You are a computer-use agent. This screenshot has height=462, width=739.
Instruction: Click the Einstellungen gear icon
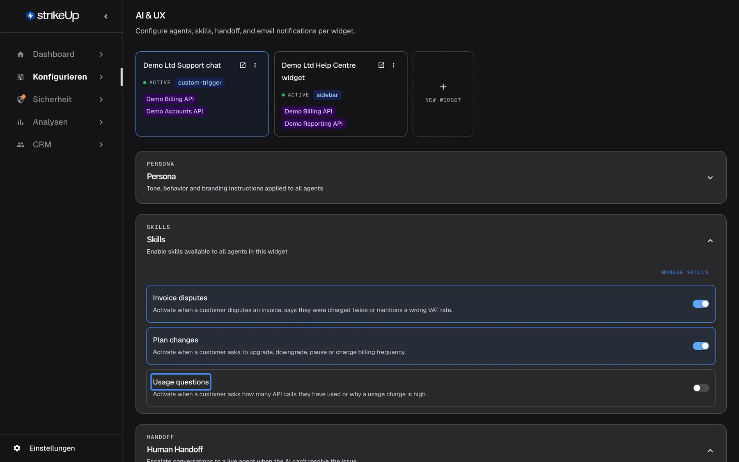(17, 448)
